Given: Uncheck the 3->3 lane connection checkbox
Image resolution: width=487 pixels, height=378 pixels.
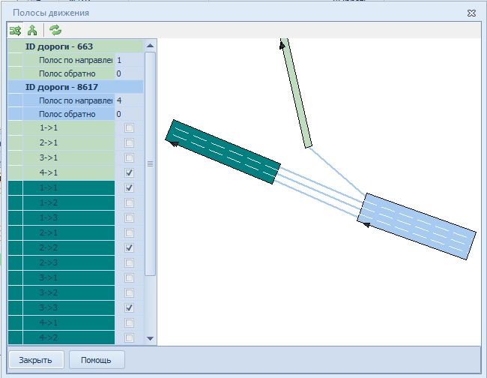Looking at the screenshot, I should pyautogui.click(x=129, y=307).
